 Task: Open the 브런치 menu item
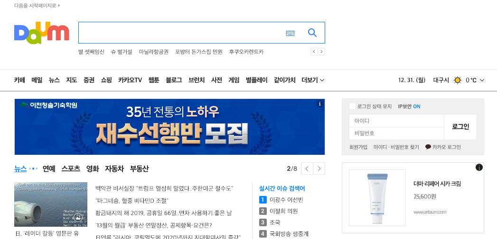click(x=197, y=80)
